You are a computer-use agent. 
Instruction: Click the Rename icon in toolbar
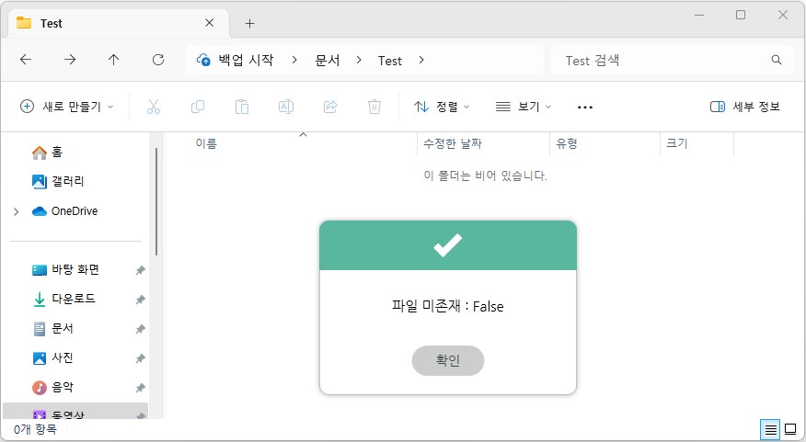[286, 107]
